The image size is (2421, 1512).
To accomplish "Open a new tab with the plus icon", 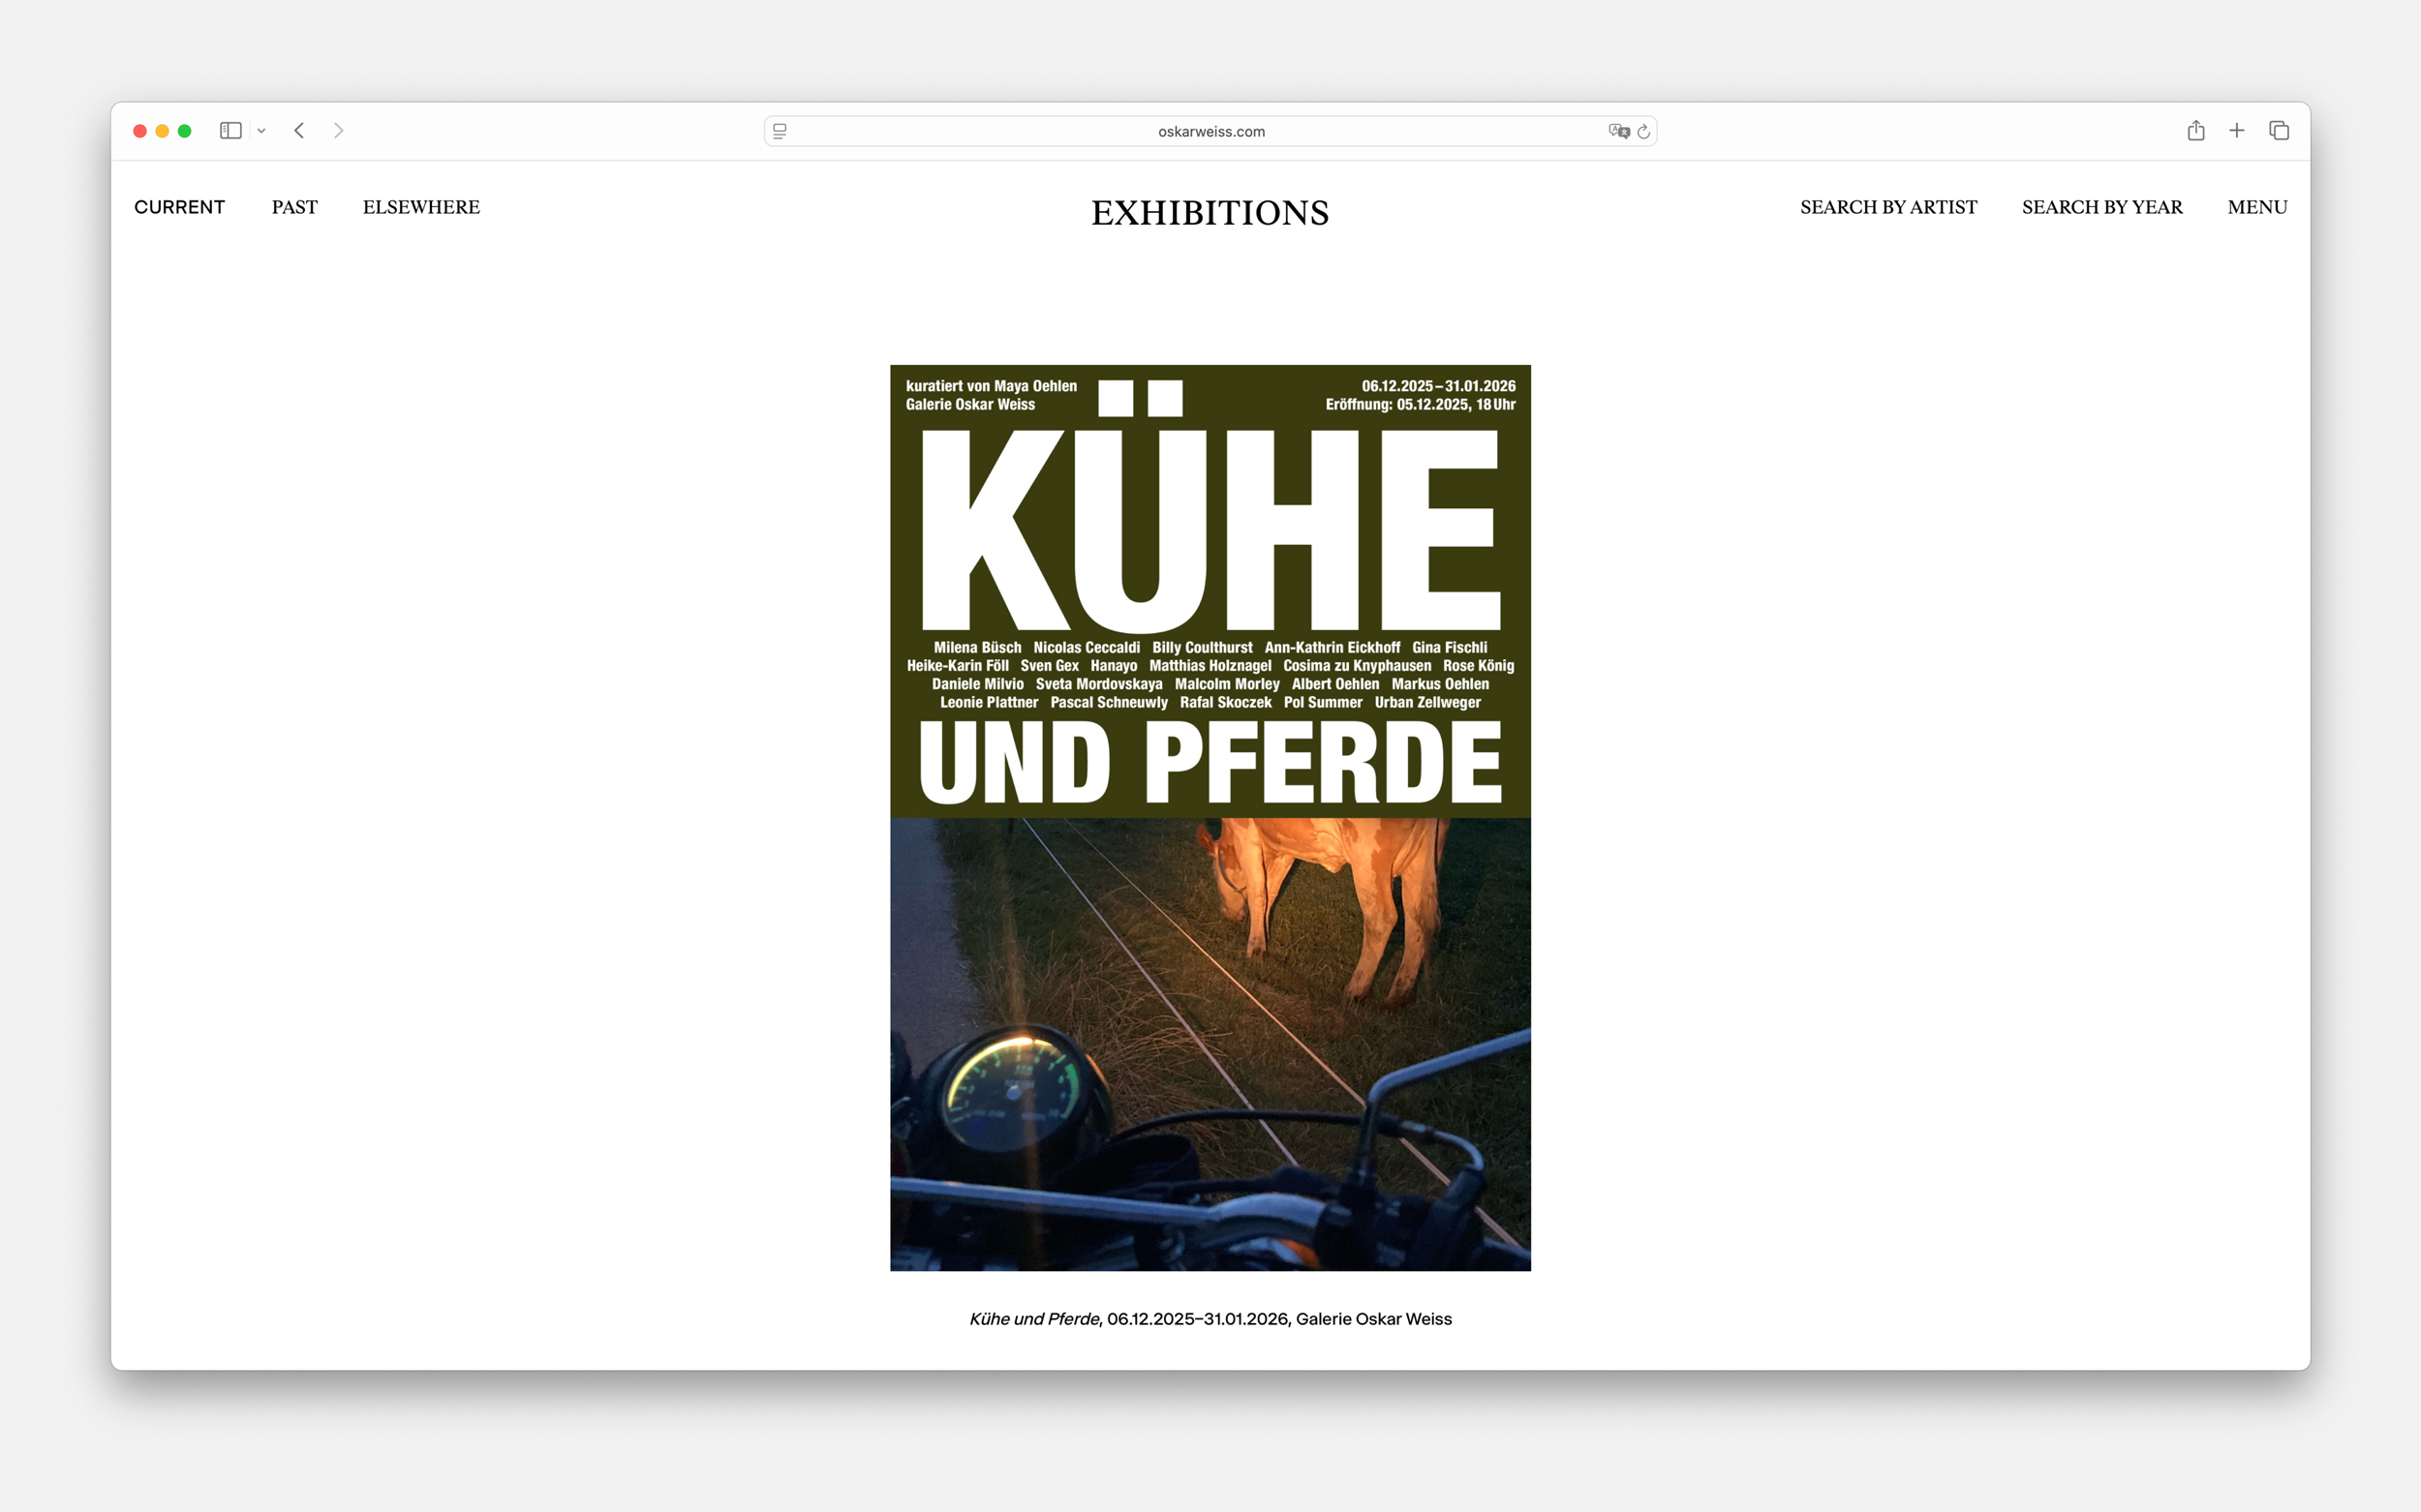I will [x=2237, y=131].
